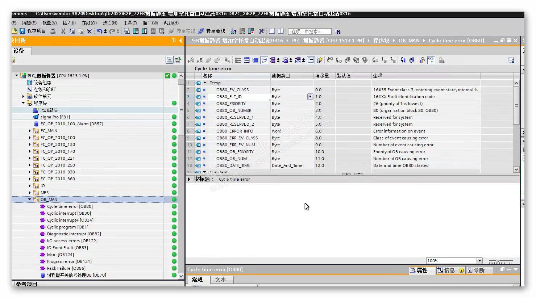Click the go offline (转至离线) icon
Viewport: 536px width, 298px height.
pyautogui.click(x=201, y=31)
